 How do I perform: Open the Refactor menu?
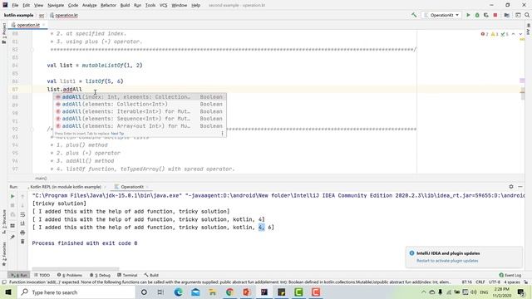(x=108, y=6)
